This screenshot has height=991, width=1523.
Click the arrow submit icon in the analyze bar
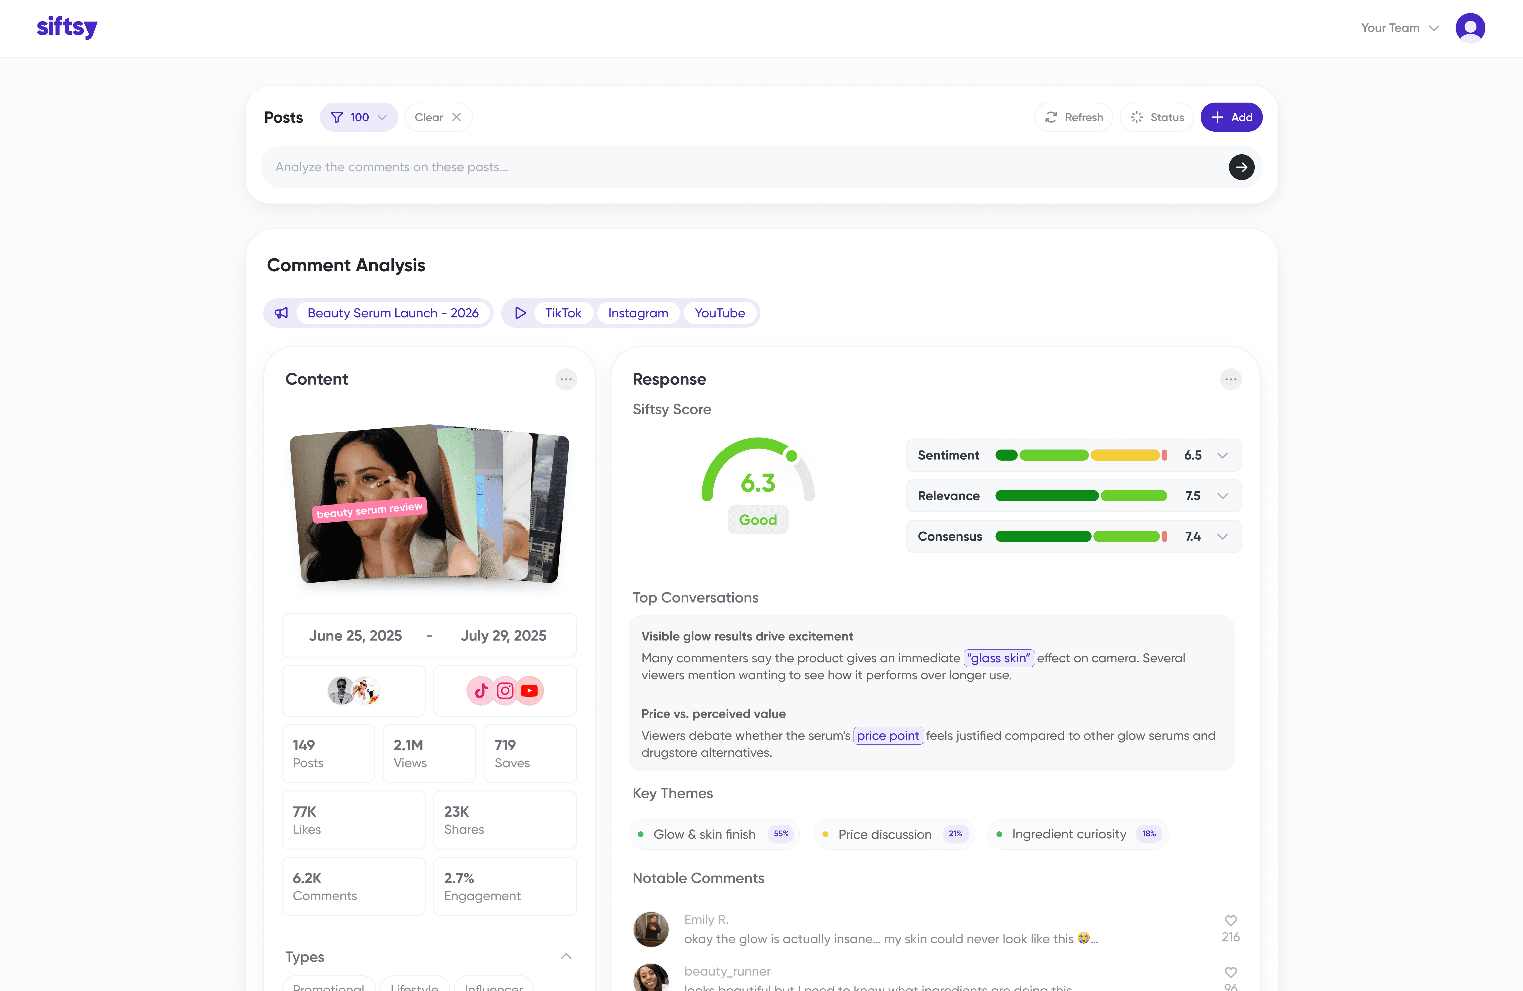1242,166
